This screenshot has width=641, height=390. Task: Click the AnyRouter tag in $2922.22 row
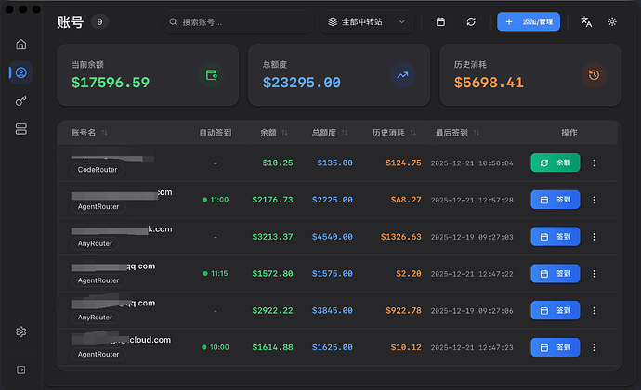coord(95,318)
